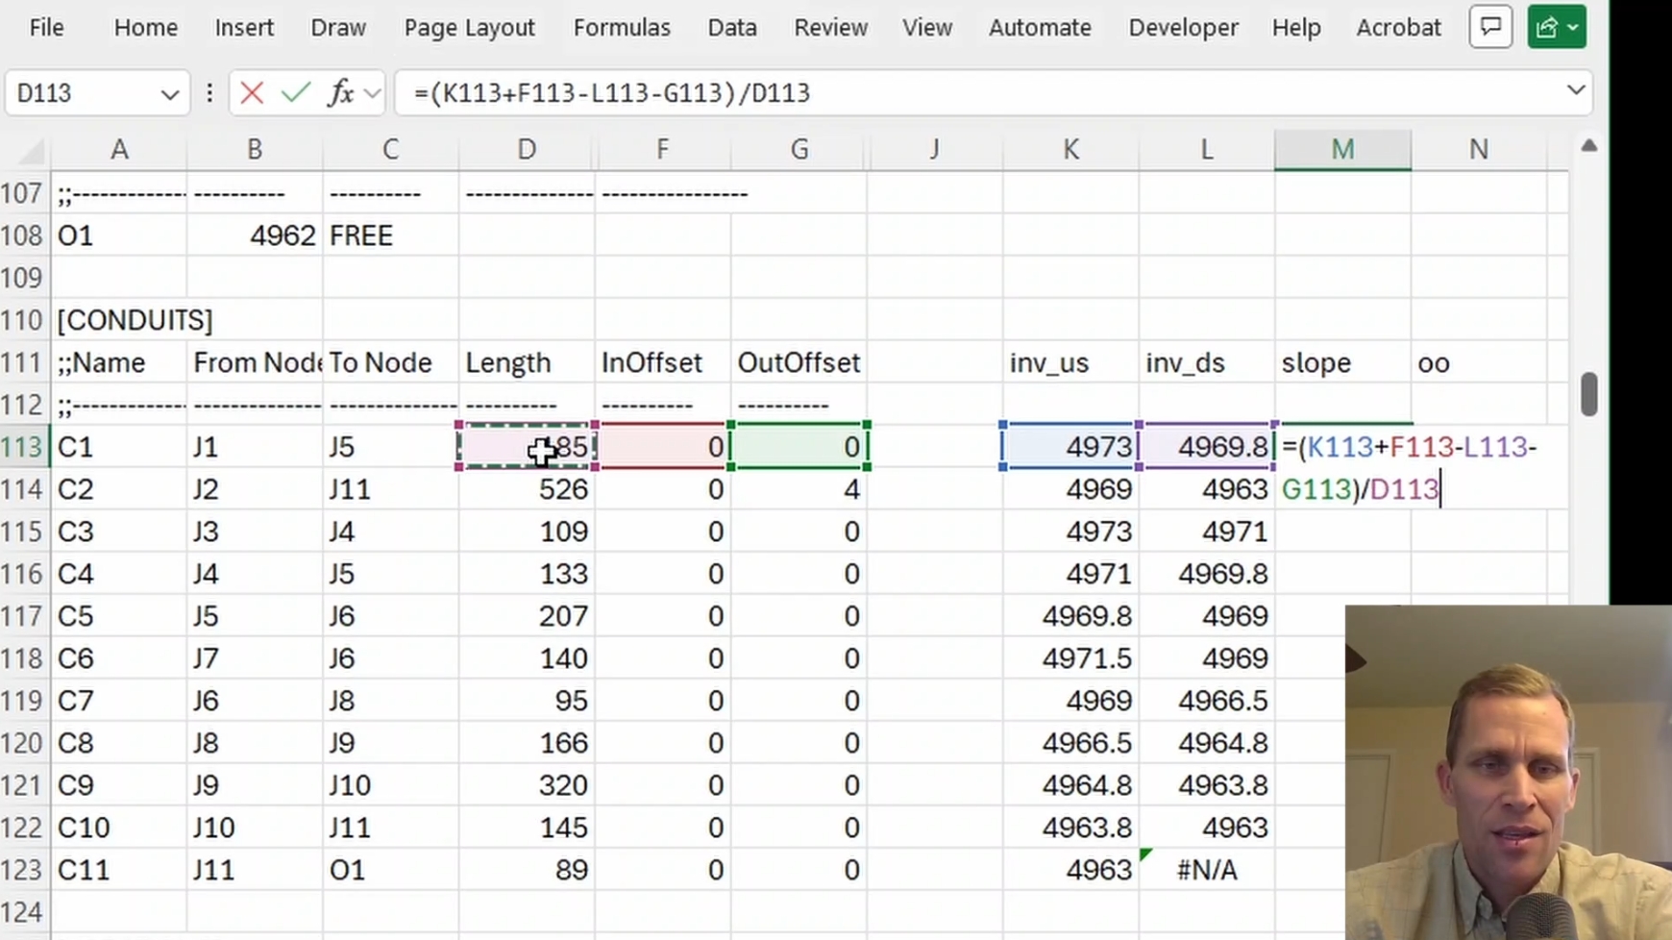Open the Data tab
Screen dimensions: 1672x940
pos(732,28)
